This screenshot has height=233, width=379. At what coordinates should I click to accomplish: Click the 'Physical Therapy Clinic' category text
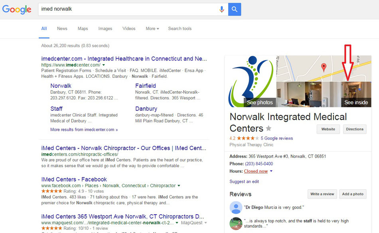[251, 145]
